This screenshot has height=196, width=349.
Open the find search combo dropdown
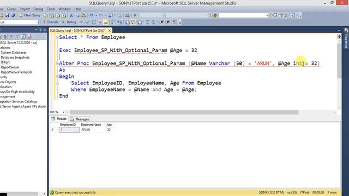267,15
